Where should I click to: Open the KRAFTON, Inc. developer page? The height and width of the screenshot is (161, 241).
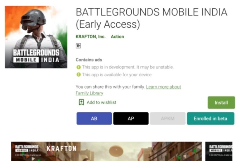[x=90, y=37]
